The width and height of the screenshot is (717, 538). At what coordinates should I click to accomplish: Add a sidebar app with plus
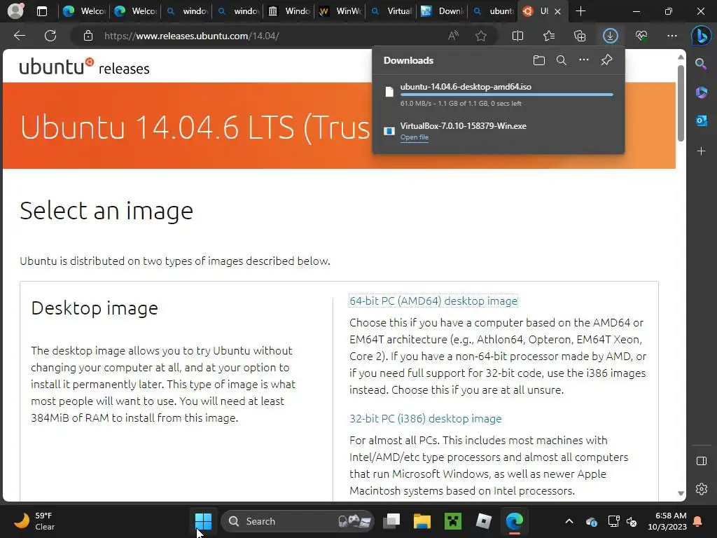[701, 151]
